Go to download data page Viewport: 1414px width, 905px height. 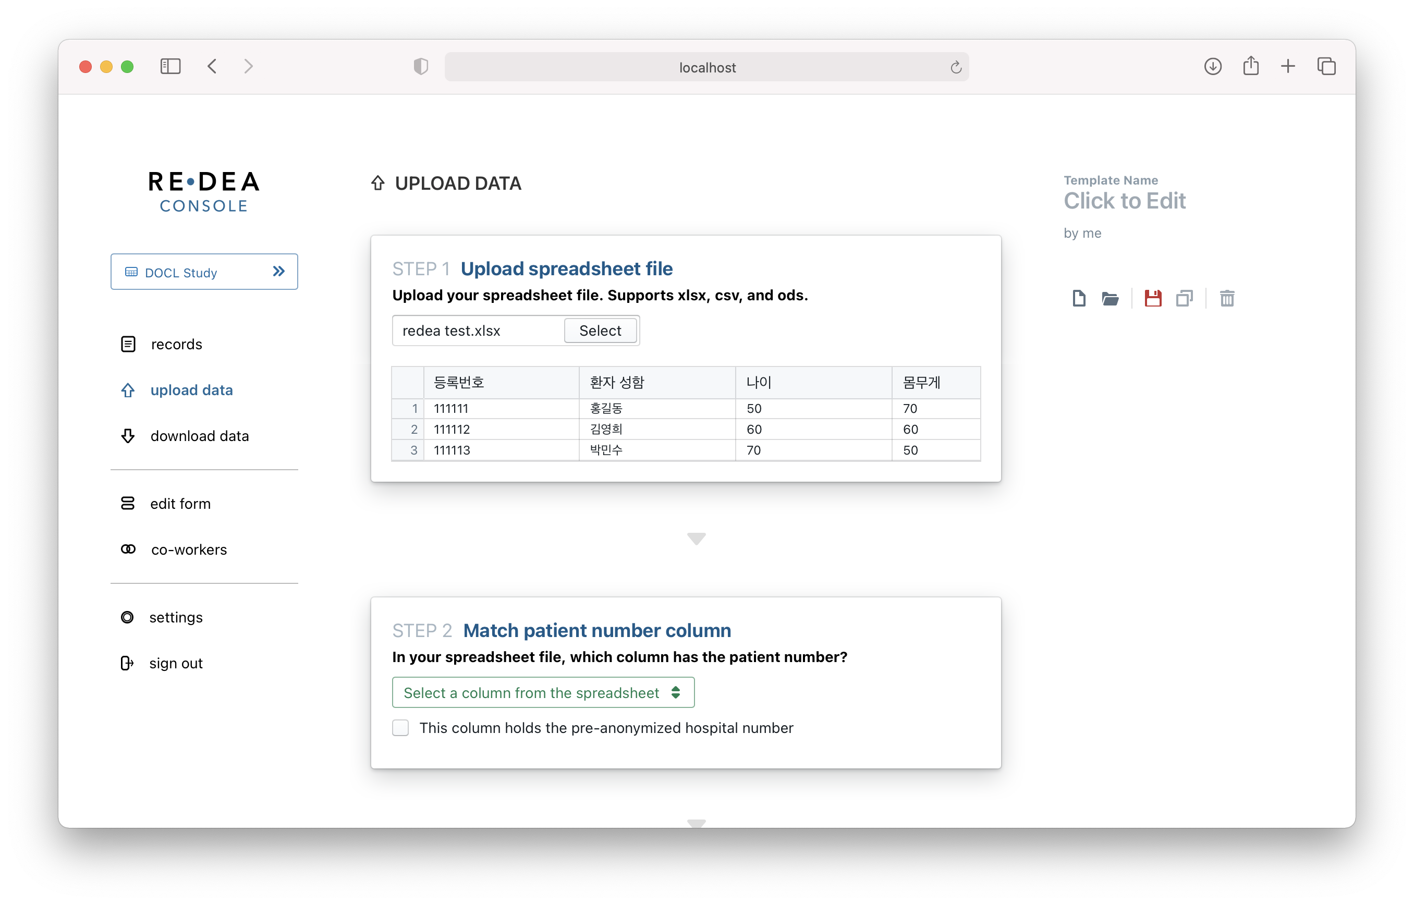point(199,436)
